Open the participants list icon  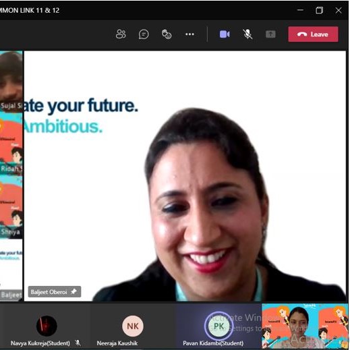(121, 34)
